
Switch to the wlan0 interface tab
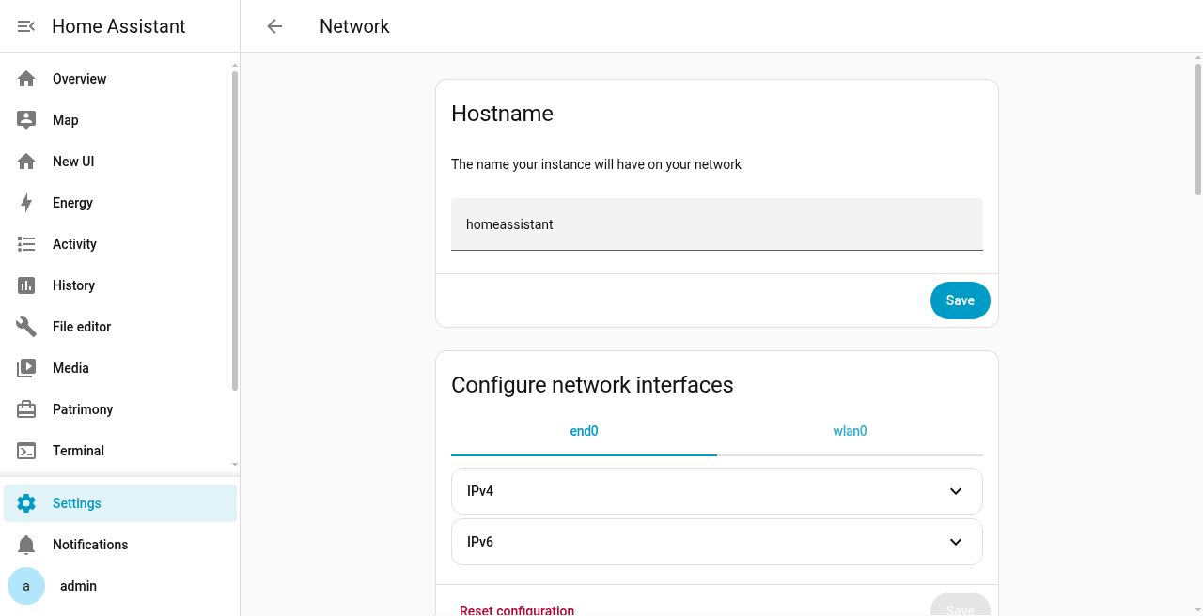[850, 432]
